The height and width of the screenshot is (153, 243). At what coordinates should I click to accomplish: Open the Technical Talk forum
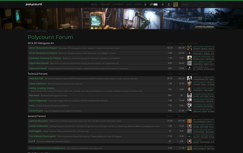[x=36, y=78]
